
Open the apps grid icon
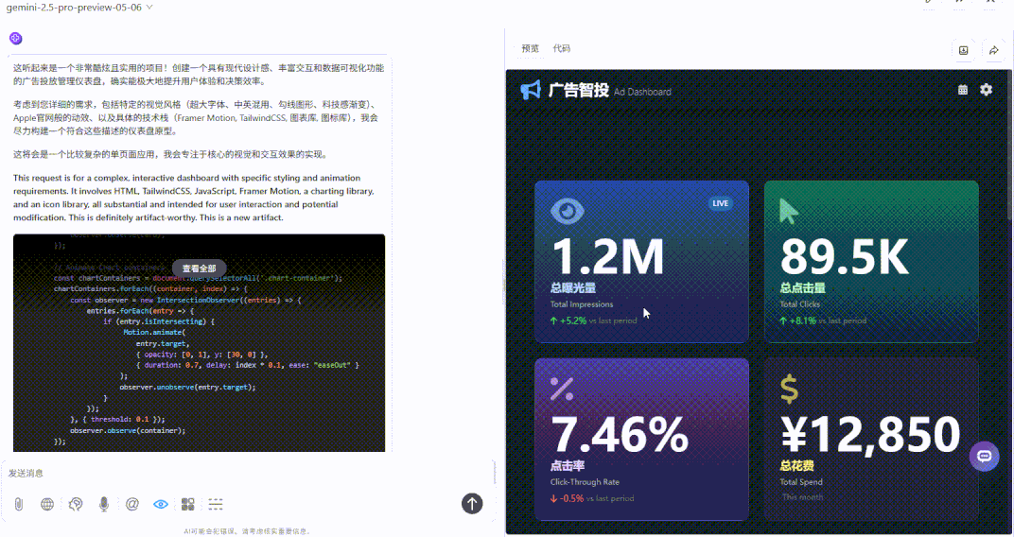pyautogui.click(x=188, y=504)
